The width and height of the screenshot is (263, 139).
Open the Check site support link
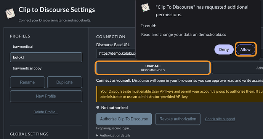(x=220, y=119)
